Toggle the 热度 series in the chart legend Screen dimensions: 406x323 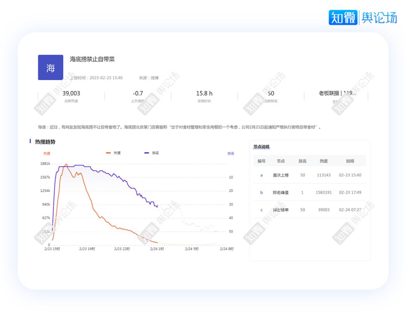click(x=114, y=153)
